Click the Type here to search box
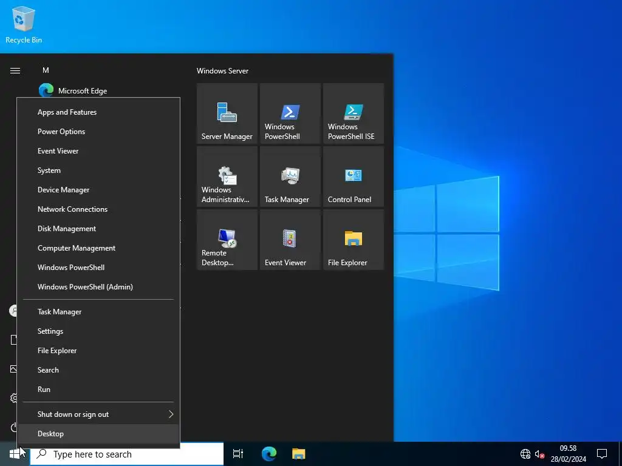The width and height of the screenshot is (622, 466). pos(127,454)
